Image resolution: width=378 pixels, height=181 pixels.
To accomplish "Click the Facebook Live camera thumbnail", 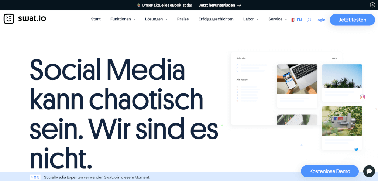I will (x=342, y=121).
